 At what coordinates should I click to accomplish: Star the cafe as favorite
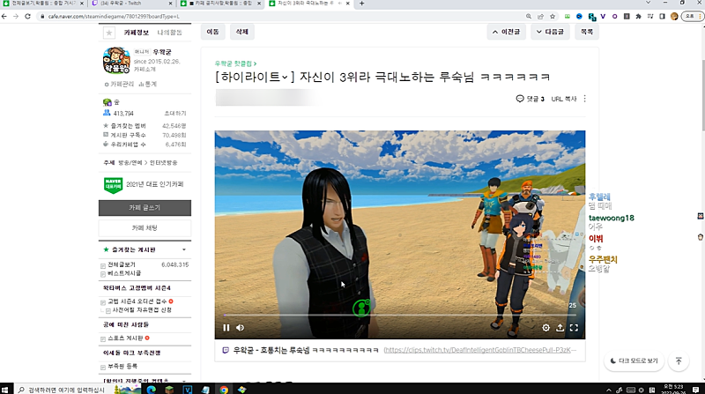pyautogui.click(x=109, y=32)
